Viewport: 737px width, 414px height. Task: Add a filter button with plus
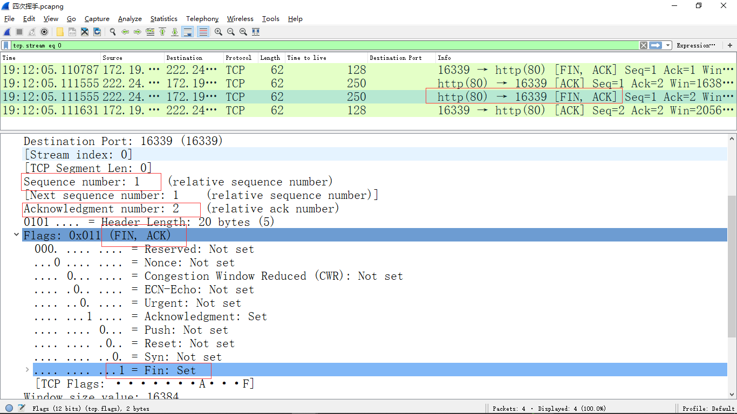[x=730, y=45]
